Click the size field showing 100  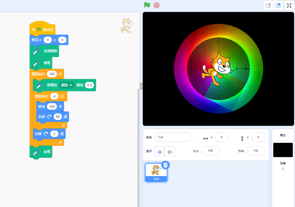211,151
